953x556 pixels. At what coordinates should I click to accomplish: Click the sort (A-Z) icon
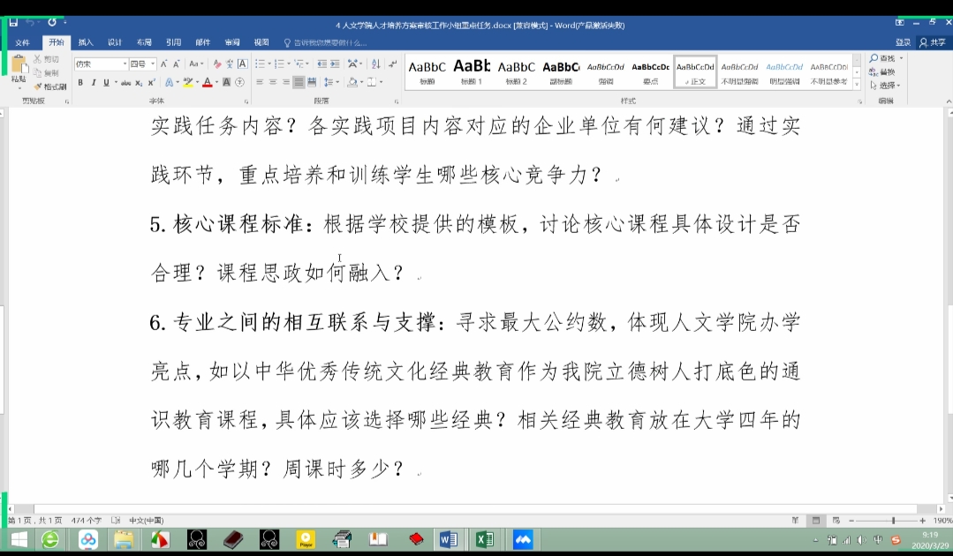coord(375,64)
